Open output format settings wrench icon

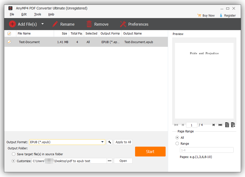(x=110, y=142)
